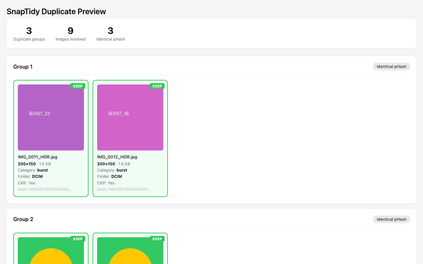Click the Group 1 heading

[23, 67]
